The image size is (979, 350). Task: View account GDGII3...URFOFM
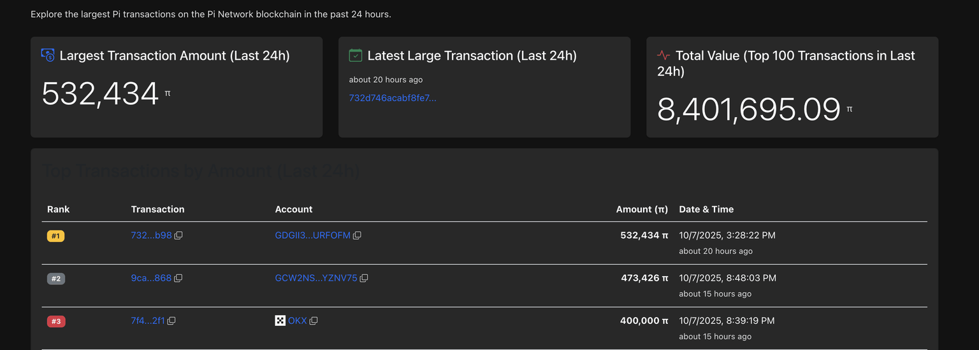pyautogui.click(x=312, y=235)
